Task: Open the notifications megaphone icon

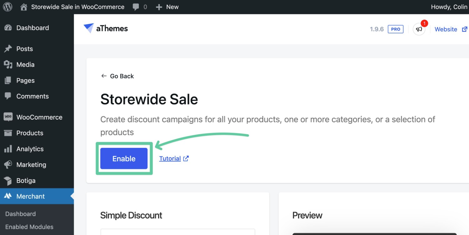Action: point(419,29)
